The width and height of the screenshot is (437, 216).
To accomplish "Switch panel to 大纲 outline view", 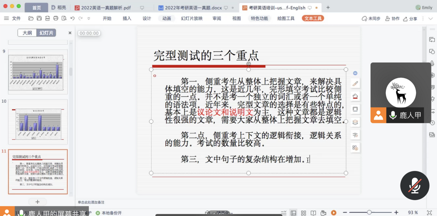I will [x=27, y=33].
